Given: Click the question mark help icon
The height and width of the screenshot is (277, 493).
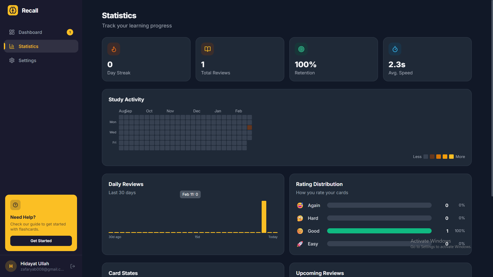Looking at the screenshot, I should coord(15,205).
